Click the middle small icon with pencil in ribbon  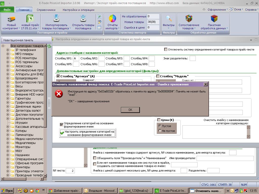click(x=99, y=22)
